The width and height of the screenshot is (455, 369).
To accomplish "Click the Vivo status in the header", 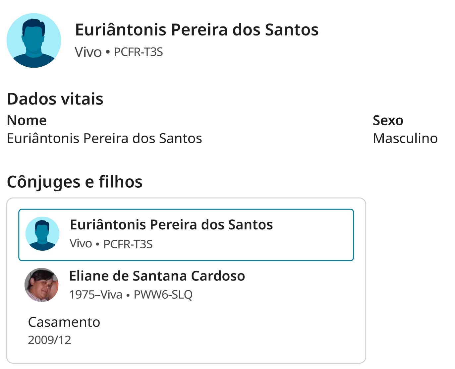I will coord(88,52).
